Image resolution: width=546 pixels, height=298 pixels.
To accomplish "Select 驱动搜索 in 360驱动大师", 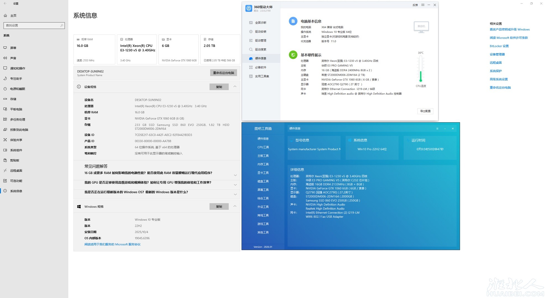I will pyautogui.click(x=261, y=50).
